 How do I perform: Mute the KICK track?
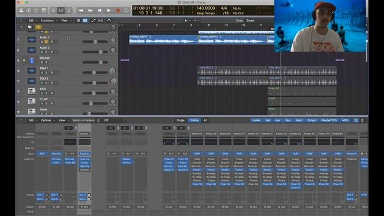coord(42,94)
